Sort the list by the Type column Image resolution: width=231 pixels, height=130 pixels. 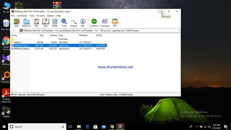coord(68,35)
